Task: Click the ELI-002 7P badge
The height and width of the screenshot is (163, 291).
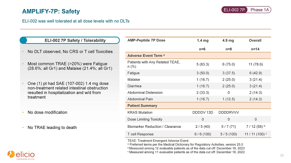Action: click(234, 10)
